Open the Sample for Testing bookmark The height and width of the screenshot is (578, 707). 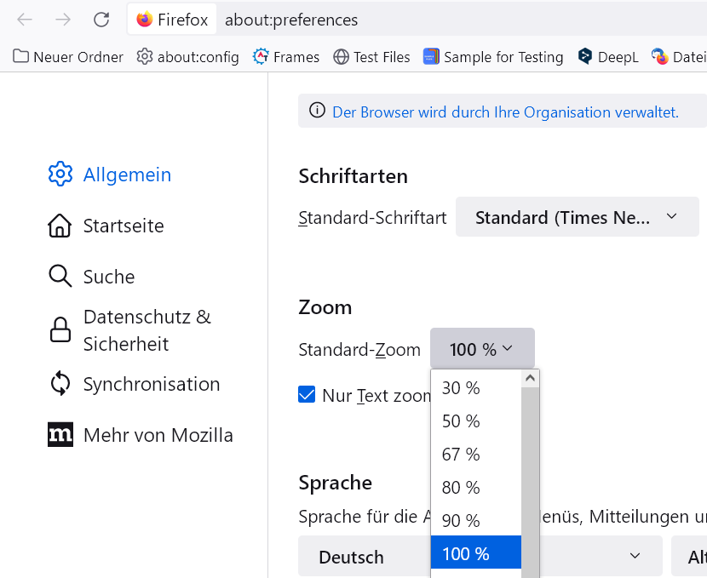(x=493, y=57)
